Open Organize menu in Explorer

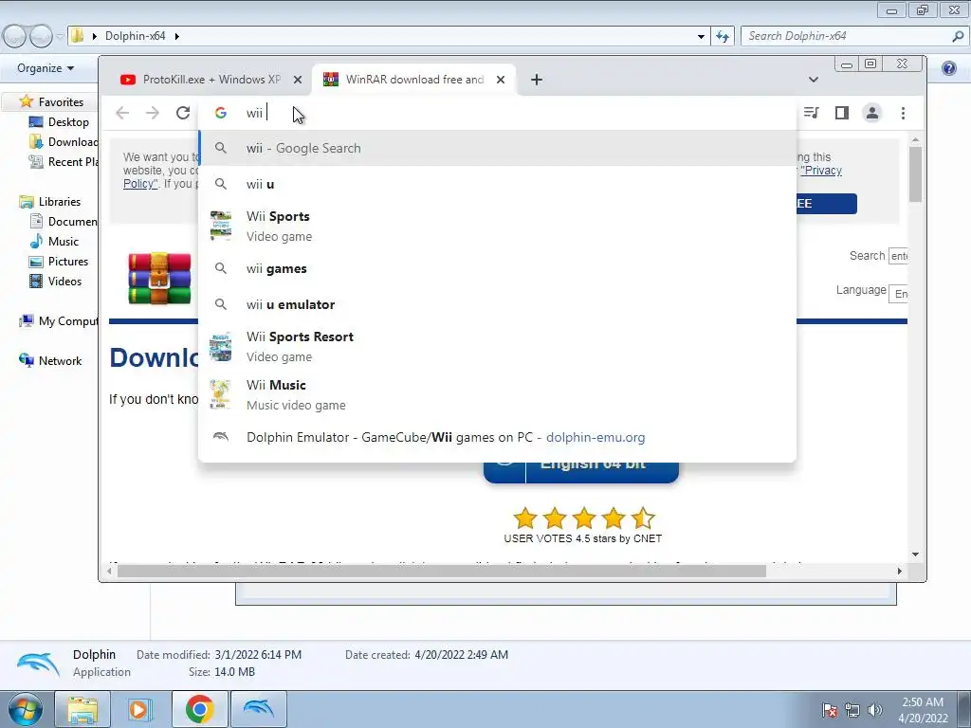pos(46,68)
